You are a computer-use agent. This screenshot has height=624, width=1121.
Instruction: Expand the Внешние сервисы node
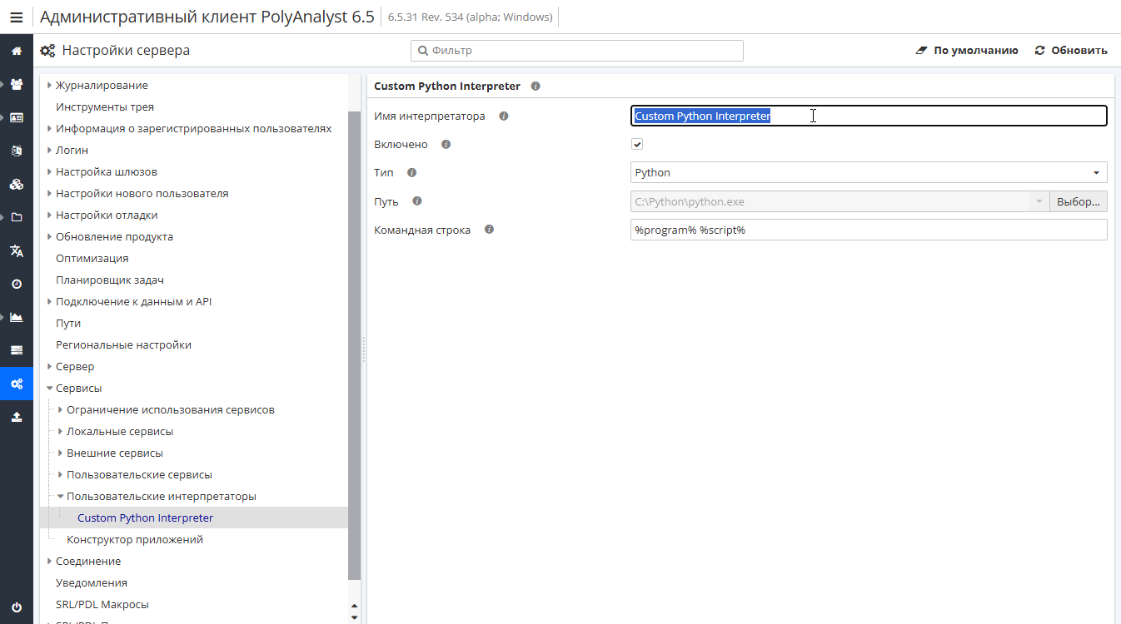click(x=60, y=453)
